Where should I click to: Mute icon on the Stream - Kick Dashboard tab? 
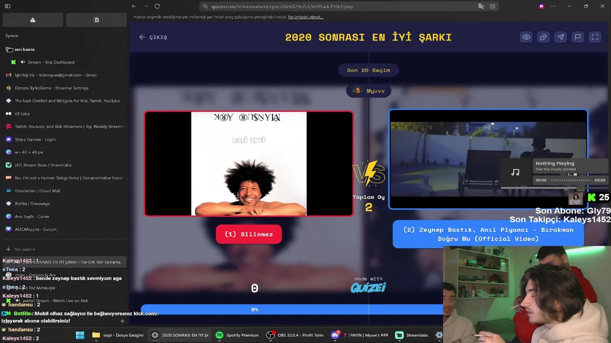(22, 62)
